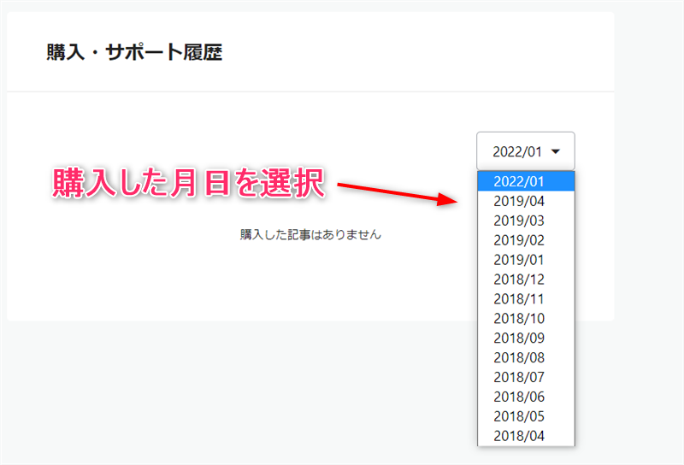Choose the 2018/05 option
This screenshot has height=465, width=684.
click(x=526, y=416)
